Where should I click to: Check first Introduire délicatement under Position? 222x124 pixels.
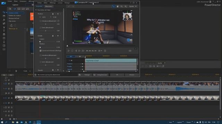41,21
